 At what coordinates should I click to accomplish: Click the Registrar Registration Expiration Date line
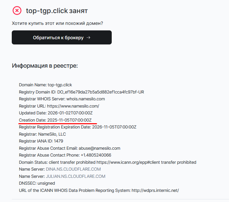77,127
